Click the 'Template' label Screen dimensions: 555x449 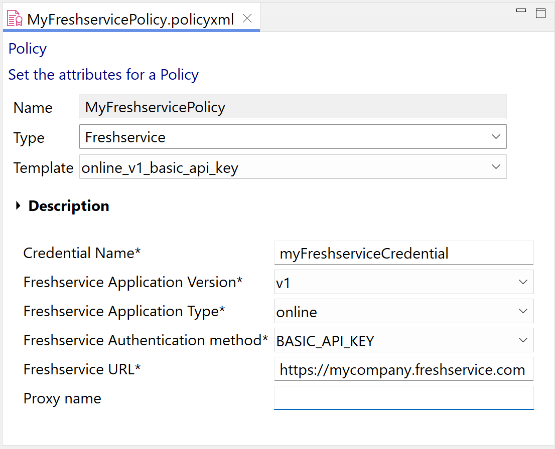pos(43,167)
